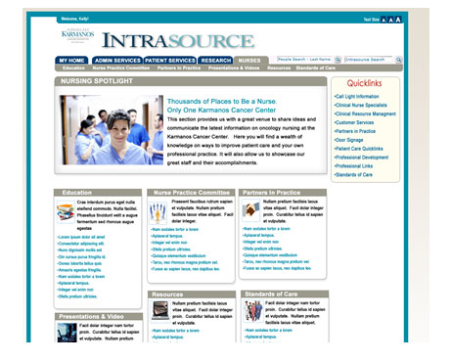Image resolution: width=452 pixels, height=362 pixels.
Task: Click the Welcome, Kelly! greeting
Action: pos(74,19)
